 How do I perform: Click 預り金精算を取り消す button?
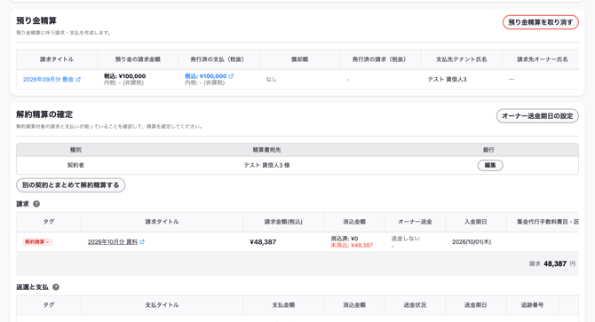540,22
